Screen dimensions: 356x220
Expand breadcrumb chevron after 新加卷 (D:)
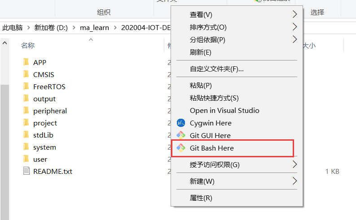74,28
